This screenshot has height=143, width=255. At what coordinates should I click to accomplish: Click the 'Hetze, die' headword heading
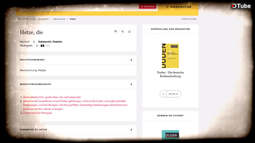click(31, 33)
